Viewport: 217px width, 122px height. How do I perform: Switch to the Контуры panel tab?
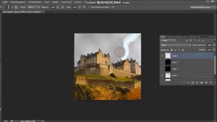point(178,37)
